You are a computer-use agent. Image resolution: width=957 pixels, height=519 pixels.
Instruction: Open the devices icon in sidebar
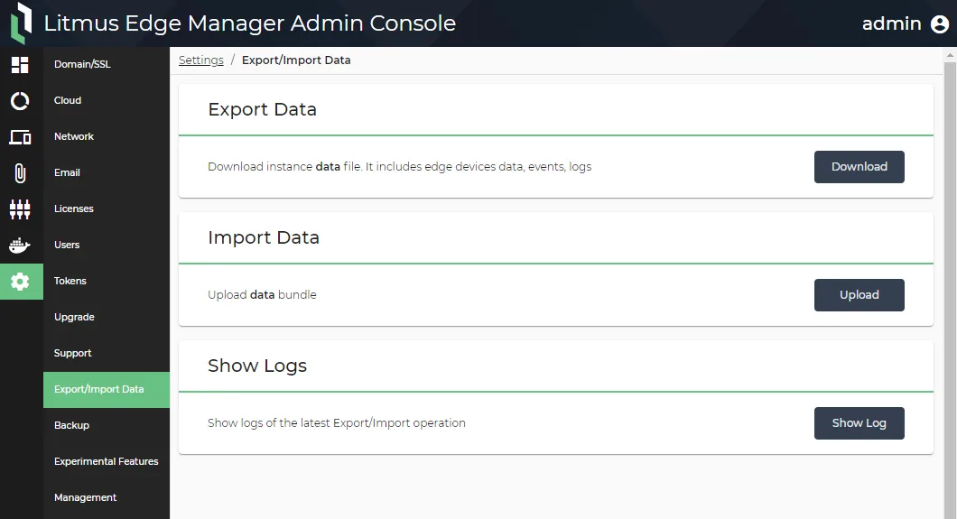[20, 137]
